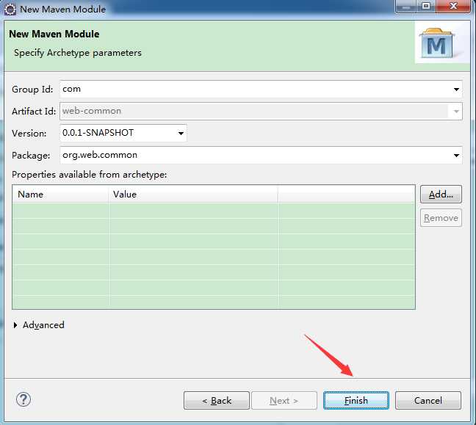Click the Finish button
476x425 pixels.
click(x=356, y=401)
